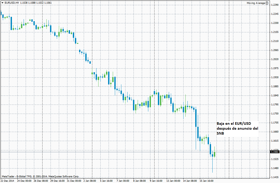
Task: Click the 1.2155 price axis label
Action: pyautogui.click(x=275, y=32)
